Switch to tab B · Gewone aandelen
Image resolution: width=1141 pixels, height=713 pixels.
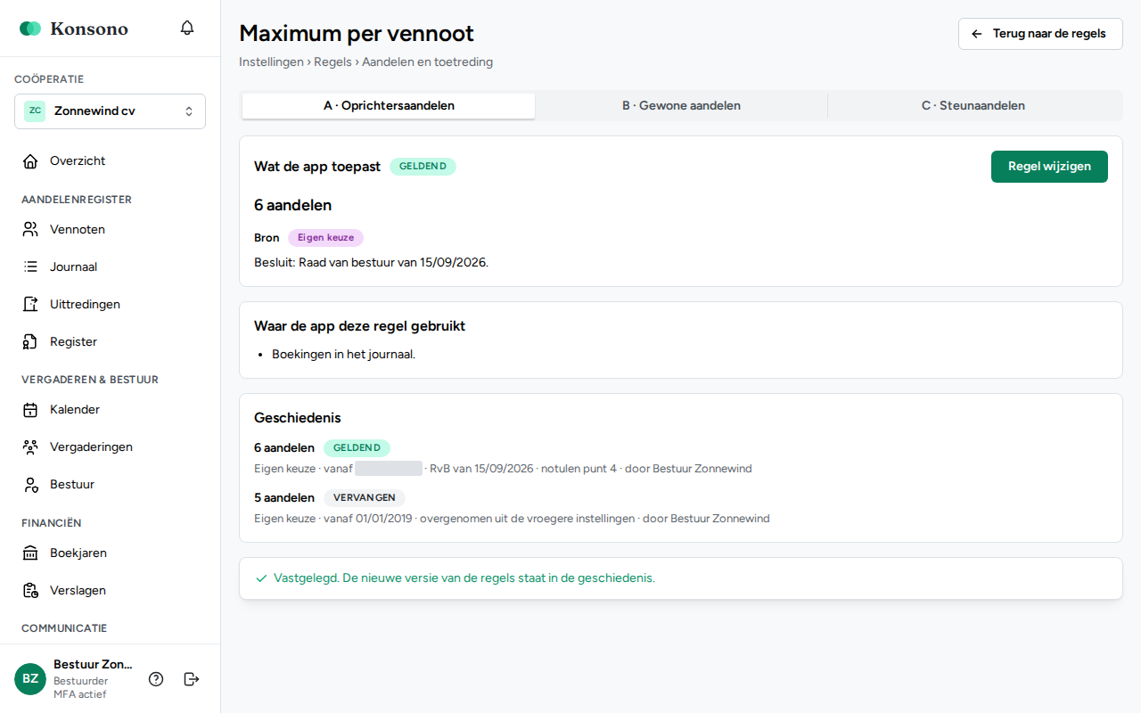[681, 106]
